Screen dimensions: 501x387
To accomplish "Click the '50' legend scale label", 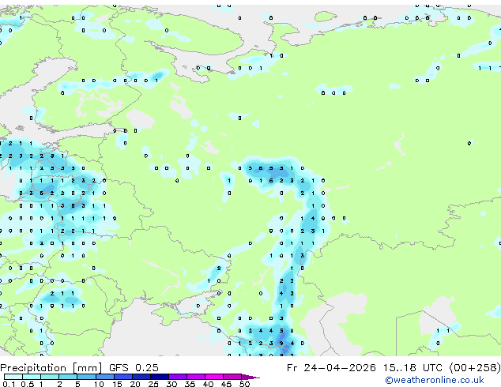I will (245, 384).
